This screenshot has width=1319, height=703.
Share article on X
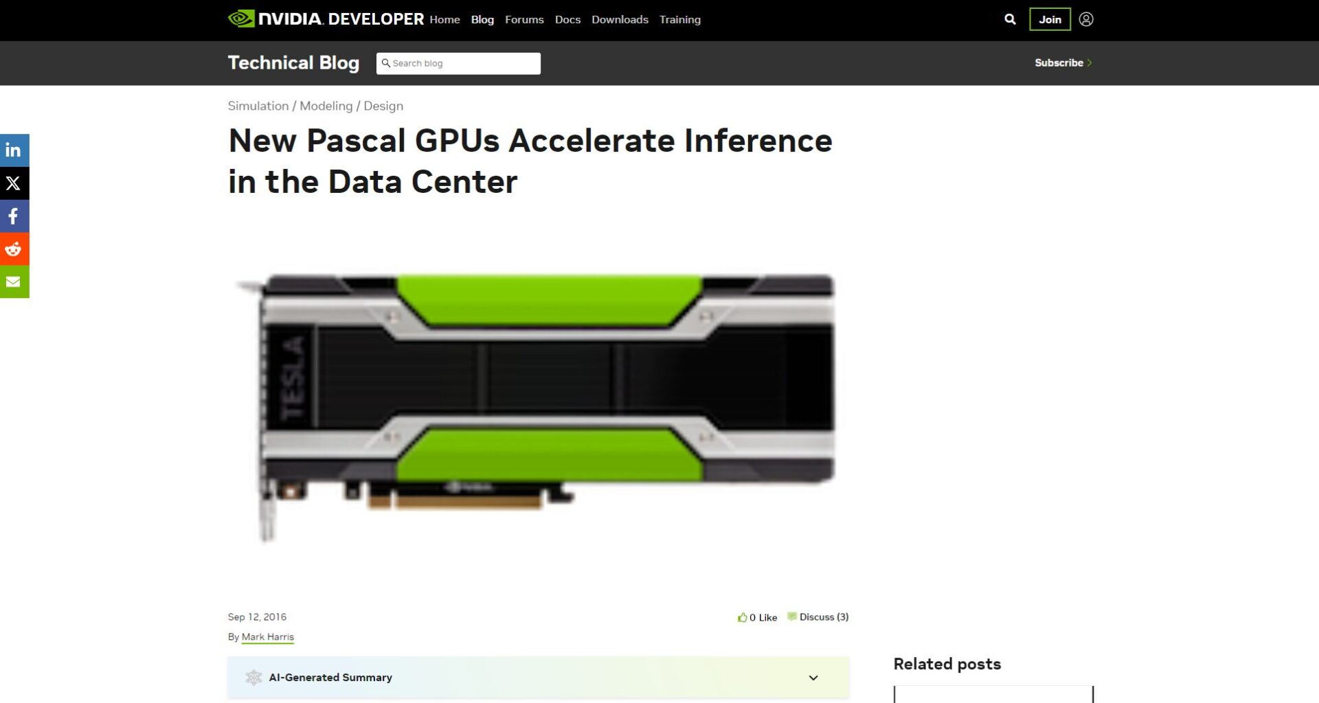(x=14, y=183)
